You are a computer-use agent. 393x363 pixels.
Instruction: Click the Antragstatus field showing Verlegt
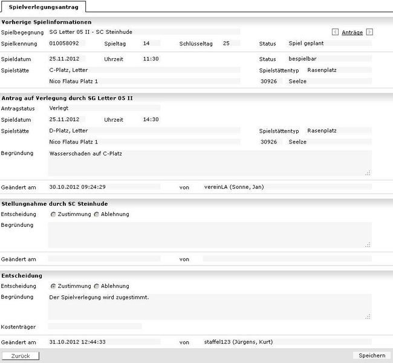104,108
